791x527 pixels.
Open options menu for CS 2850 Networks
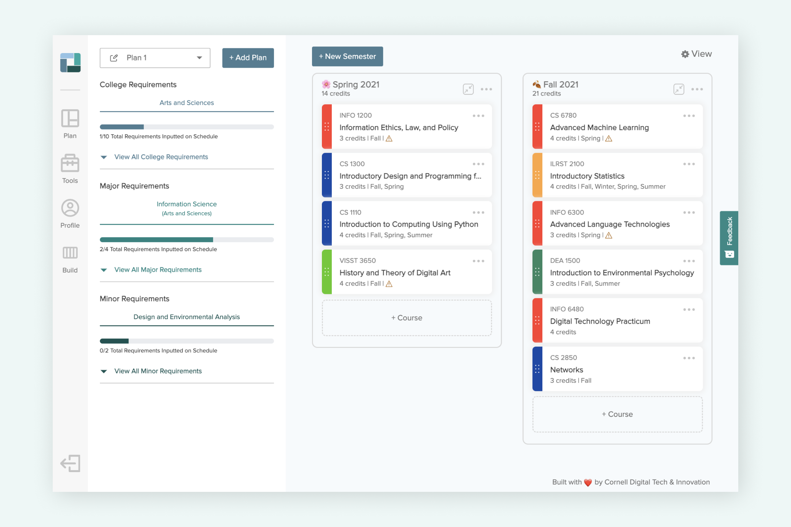tap(689, 358)
